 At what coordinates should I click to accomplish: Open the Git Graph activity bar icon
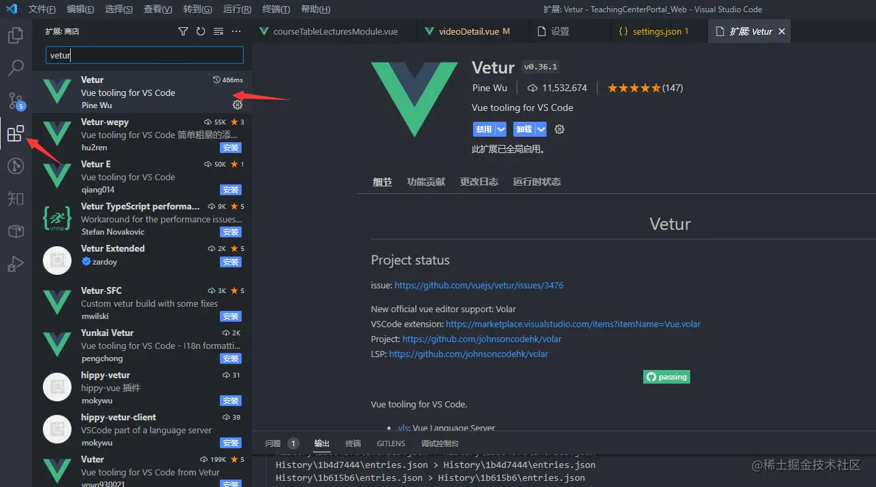click(15, 166)
